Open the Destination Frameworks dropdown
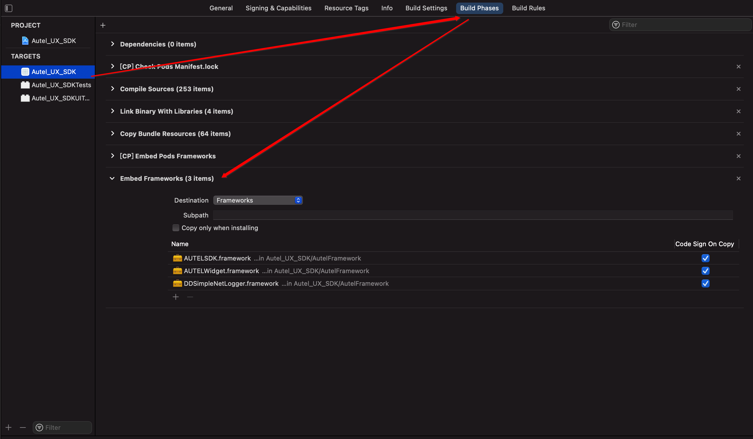Screen dimensions: 753x439 click(258, 200)
